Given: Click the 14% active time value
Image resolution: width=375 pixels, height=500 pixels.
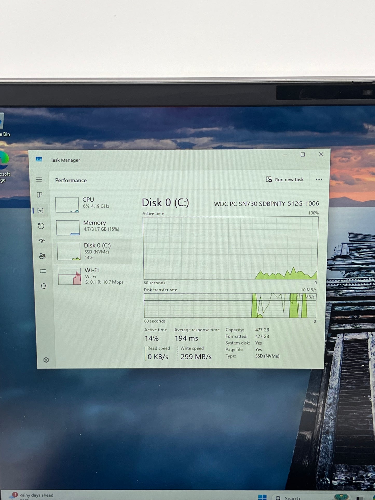Looking at the screenshot, I should point(152,338).
